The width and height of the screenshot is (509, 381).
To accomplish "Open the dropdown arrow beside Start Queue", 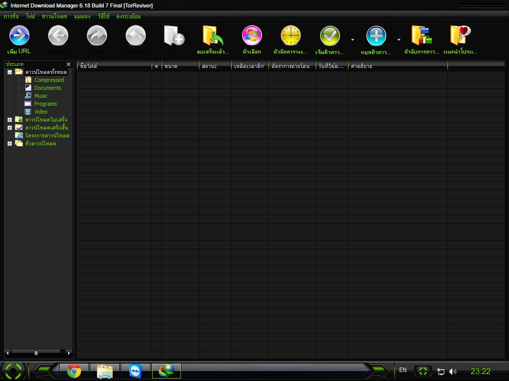I will click(352, 40).
